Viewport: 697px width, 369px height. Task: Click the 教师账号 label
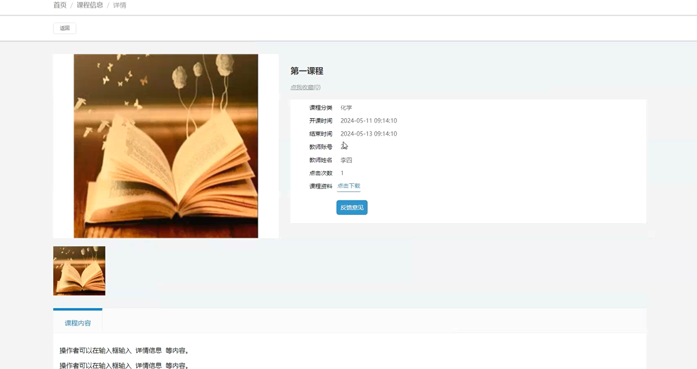tap(321, 147)
